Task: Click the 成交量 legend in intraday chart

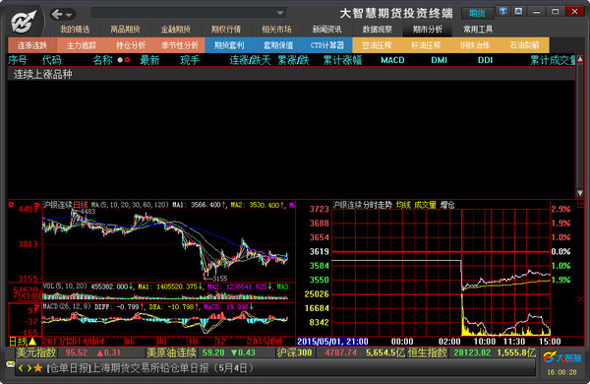Action: coord(425,205)
